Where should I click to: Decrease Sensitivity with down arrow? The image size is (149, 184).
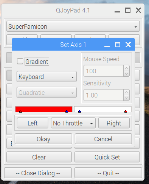[x=127, y=98]
